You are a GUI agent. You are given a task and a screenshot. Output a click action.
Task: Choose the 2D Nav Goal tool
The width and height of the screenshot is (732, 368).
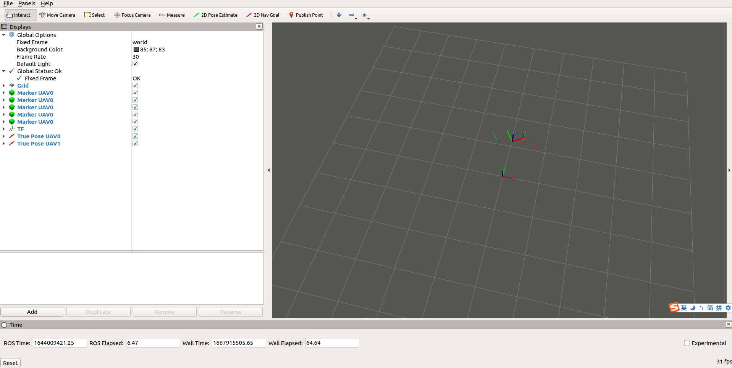point(263,15)
